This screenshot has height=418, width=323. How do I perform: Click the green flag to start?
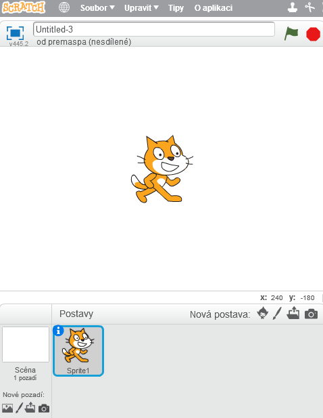[x=291, y=34]
